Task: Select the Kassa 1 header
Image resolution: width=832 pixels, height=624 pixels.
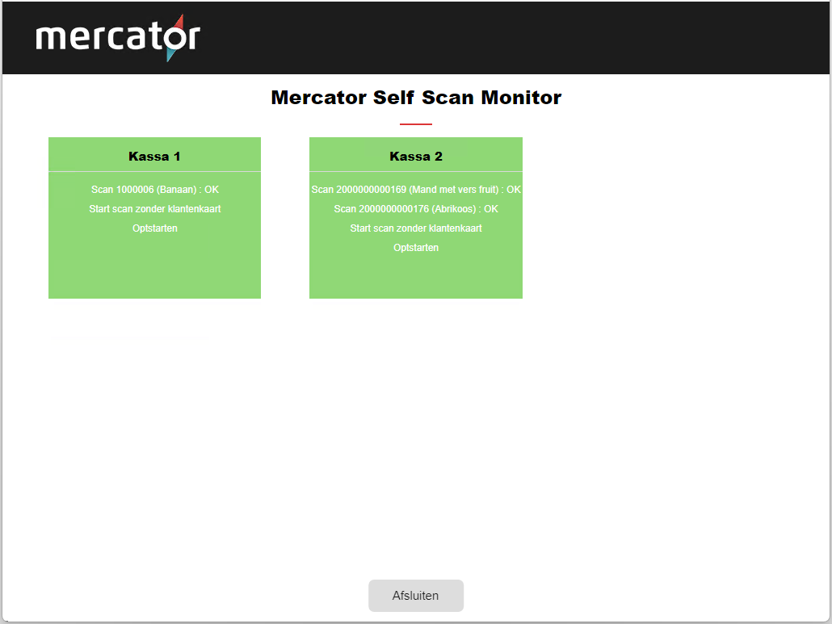Action: 154,156
